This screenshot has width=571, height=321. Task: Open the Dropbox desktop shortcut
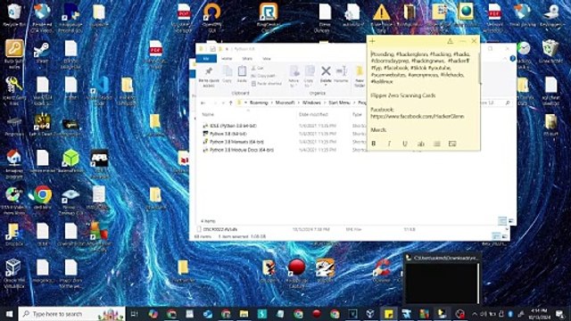coord(14,235)
